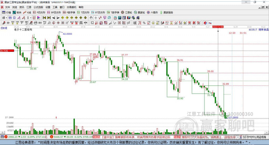The height and width of the screenshot is (145, 269).
Task: Open the 浏览 menu
Action: point(15,7)
